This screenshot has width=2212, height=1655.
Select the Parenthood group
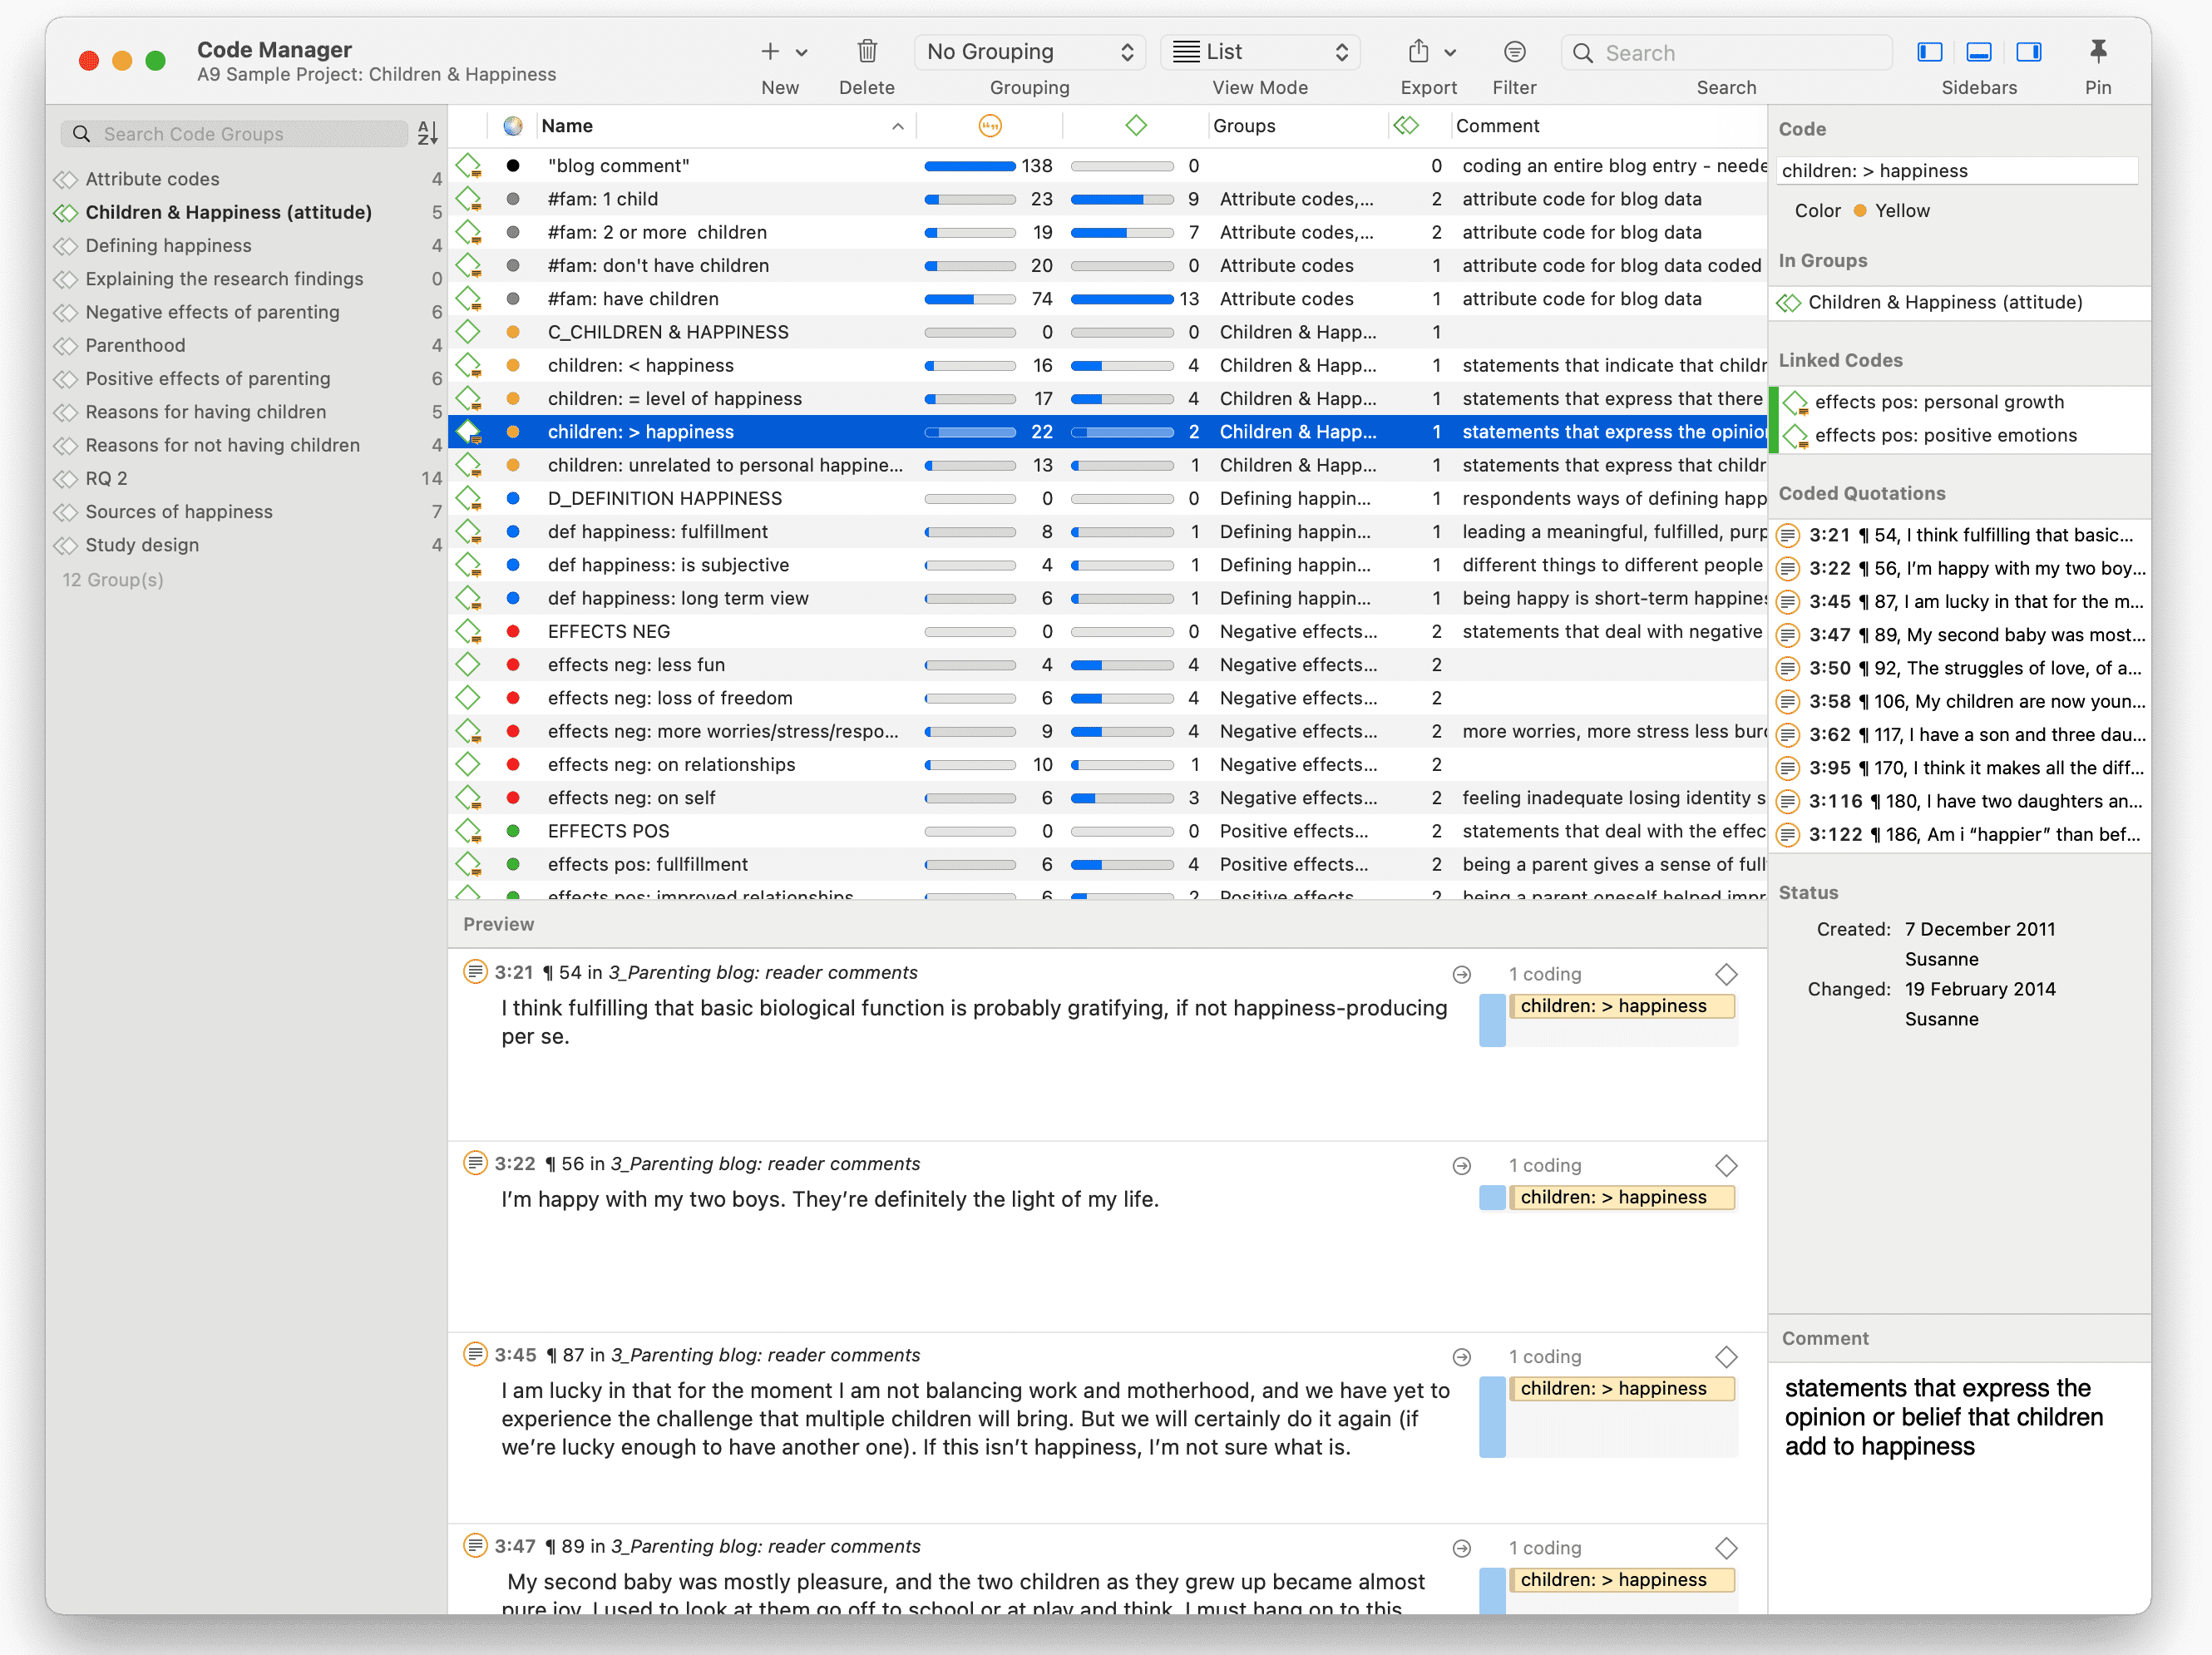coord(248,345)
